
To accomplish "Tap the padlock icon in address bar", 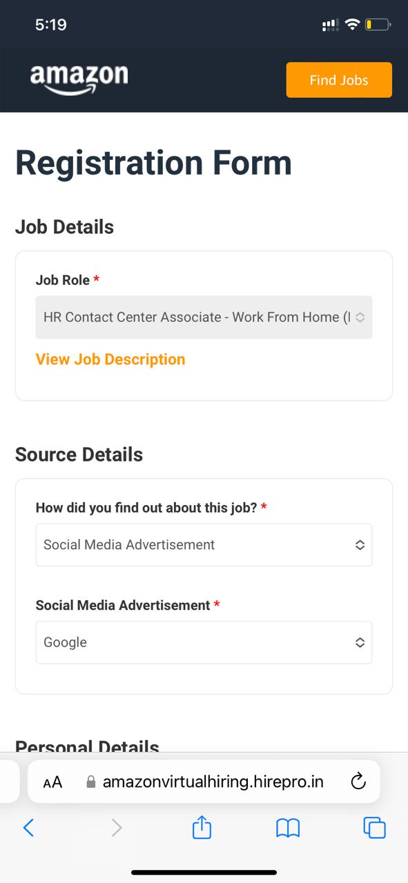I will [x=90, y=782].
